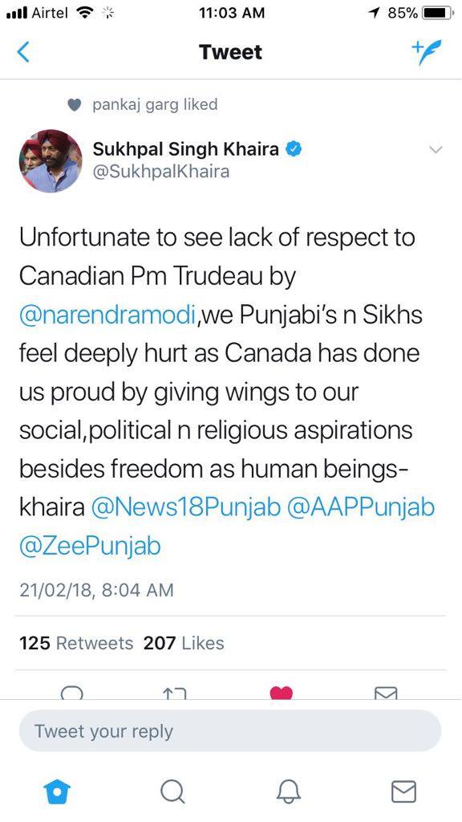Open the reply speech bubble icon
462x822 pixels.
pyautogui.click(x=71, y=693)
